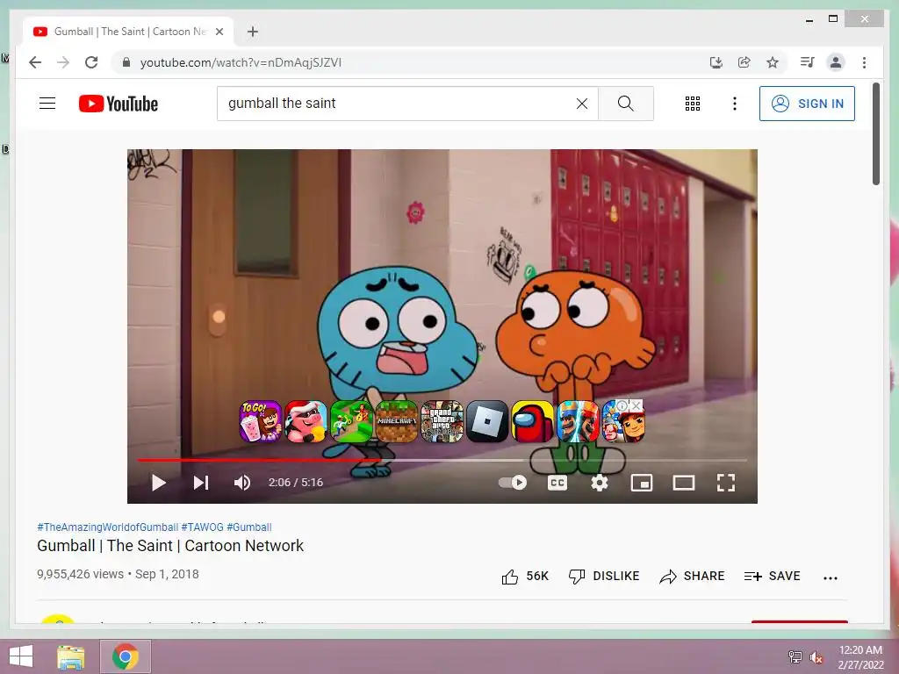
Task: Open more actions ellipsis under video
Action: (831, 577)
